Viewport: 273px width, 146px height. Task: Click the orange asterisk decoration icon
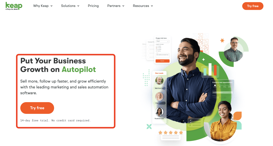222,41
